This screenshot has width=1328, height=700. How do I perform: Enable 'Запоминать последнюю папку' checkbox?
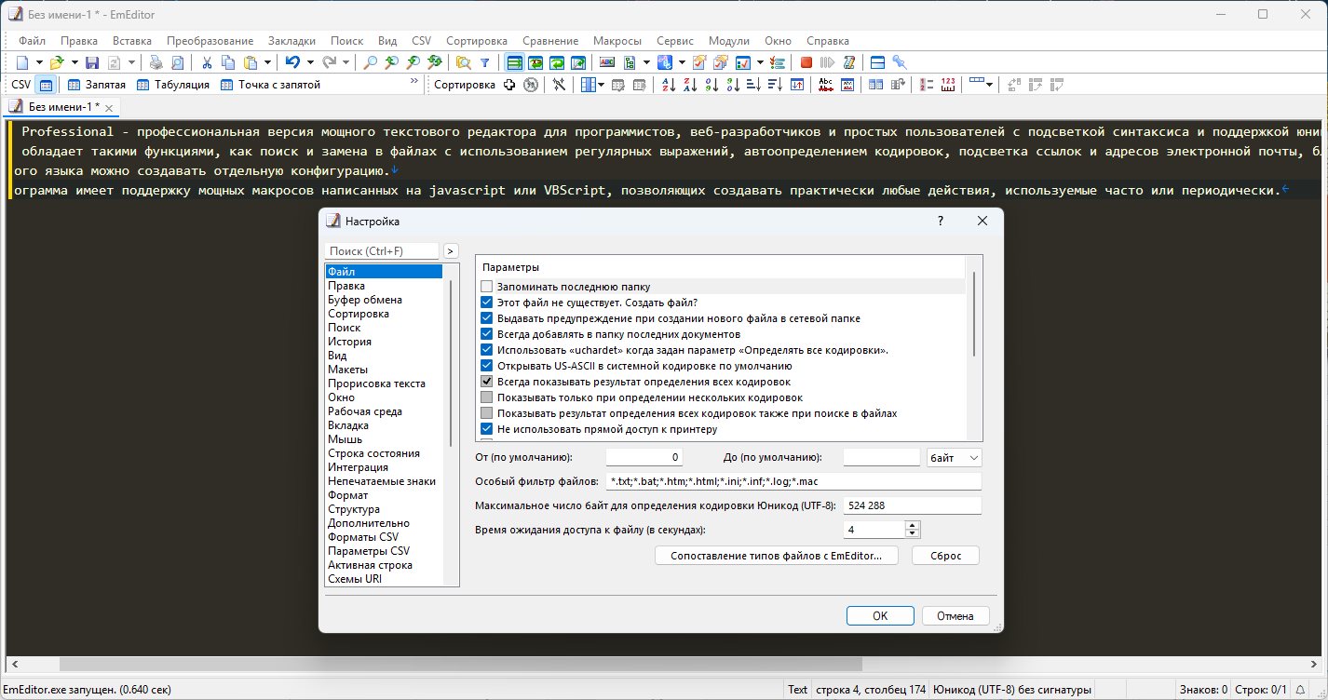pyautogui.click(x=486, y=287)
